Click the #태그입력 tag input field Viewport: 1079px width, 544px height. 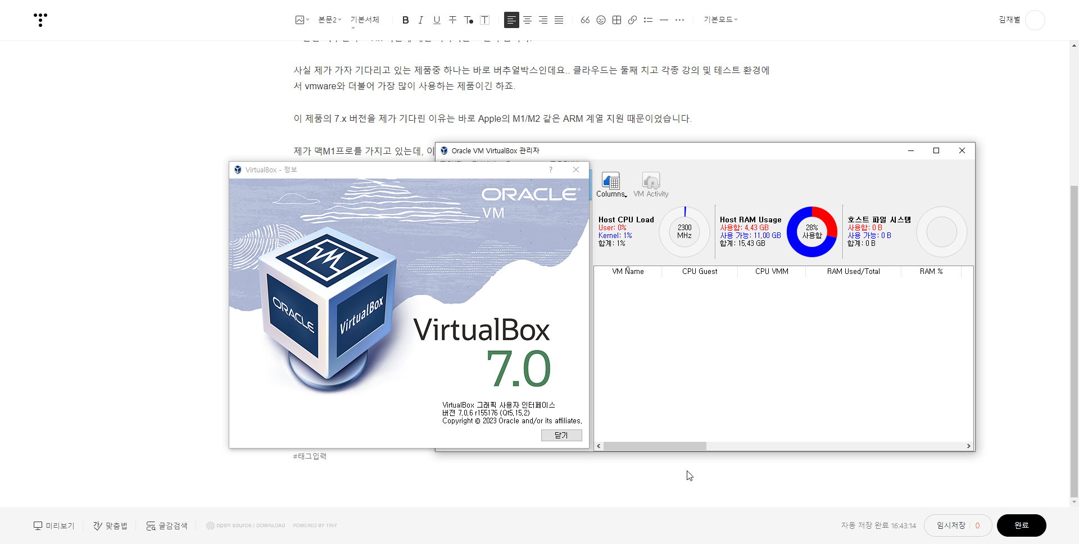pos(310,456)
